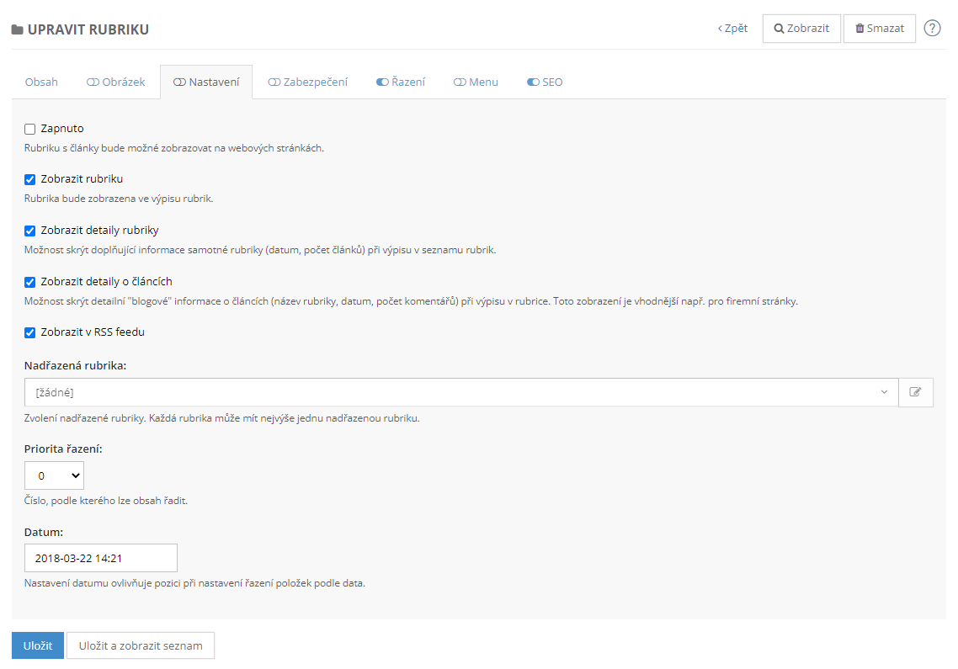This screenshot has width=958, height=669.
Task: Enable the Zapnuto checkbox
Action: coord(30,129)
